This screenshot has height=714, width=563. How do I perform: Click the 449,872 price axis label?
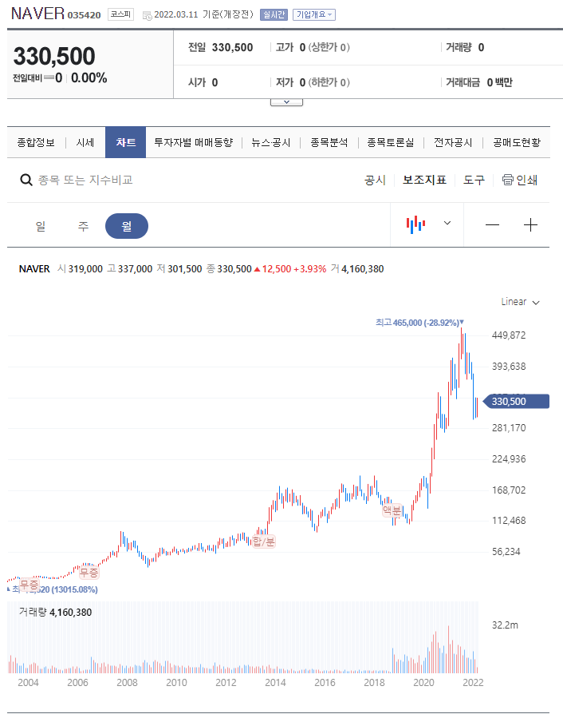[509, 335]
